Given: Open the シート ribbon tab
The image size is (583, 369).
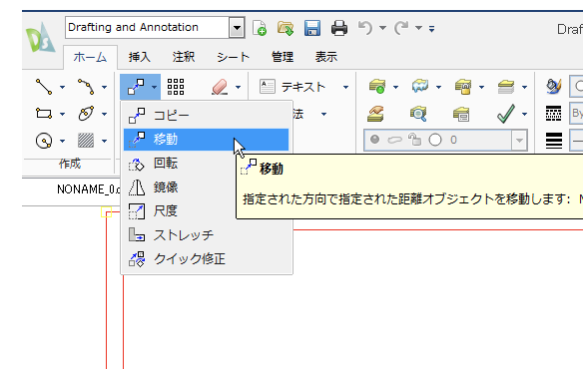Looking at the screenshot, I should pyautogui.click(x=233, y=57).
